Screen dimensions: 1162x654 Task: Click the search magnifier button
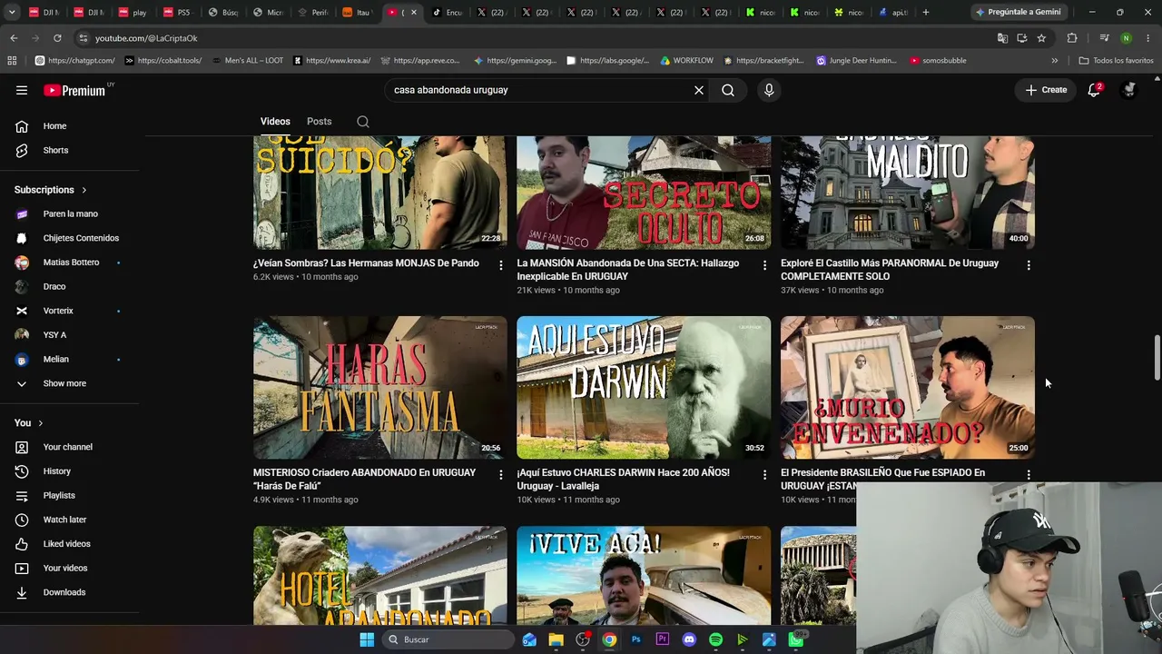[x=728, y=90]
